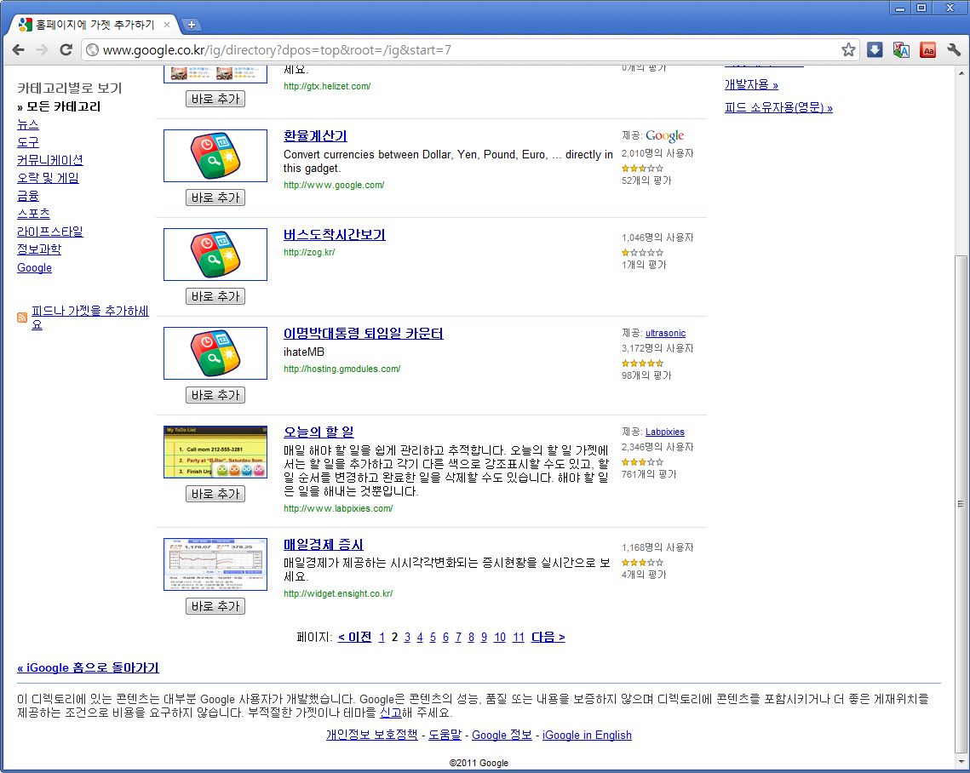970x773 pixels.
Task: Click the 오늘의 할 일 gadget thumbnail
Action: (x=215, y=452)
